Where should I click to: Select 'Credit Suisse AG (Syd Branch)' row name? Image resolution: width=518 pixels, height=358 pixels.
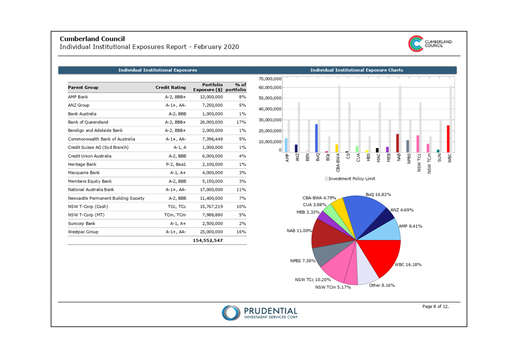(98, 148)
